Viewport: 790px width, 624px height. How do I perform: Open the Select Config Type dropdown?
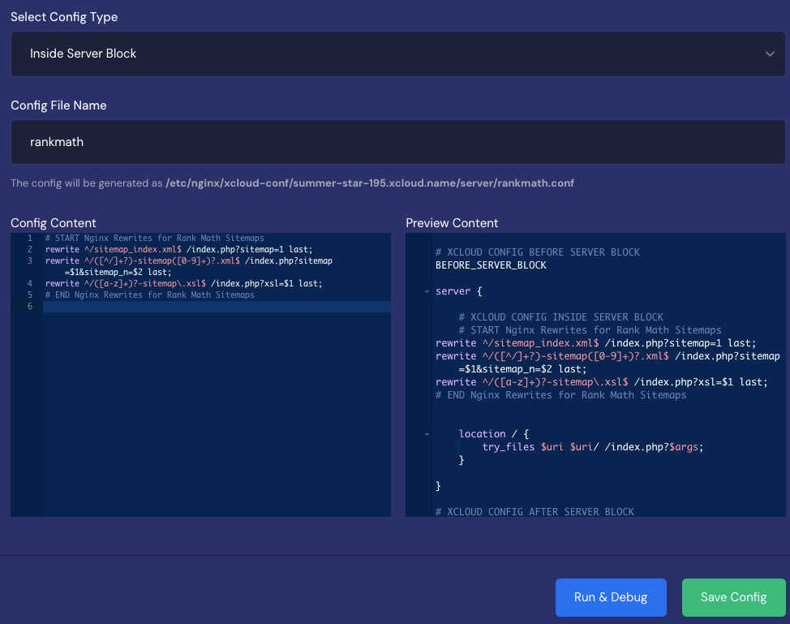click(397, 54)
